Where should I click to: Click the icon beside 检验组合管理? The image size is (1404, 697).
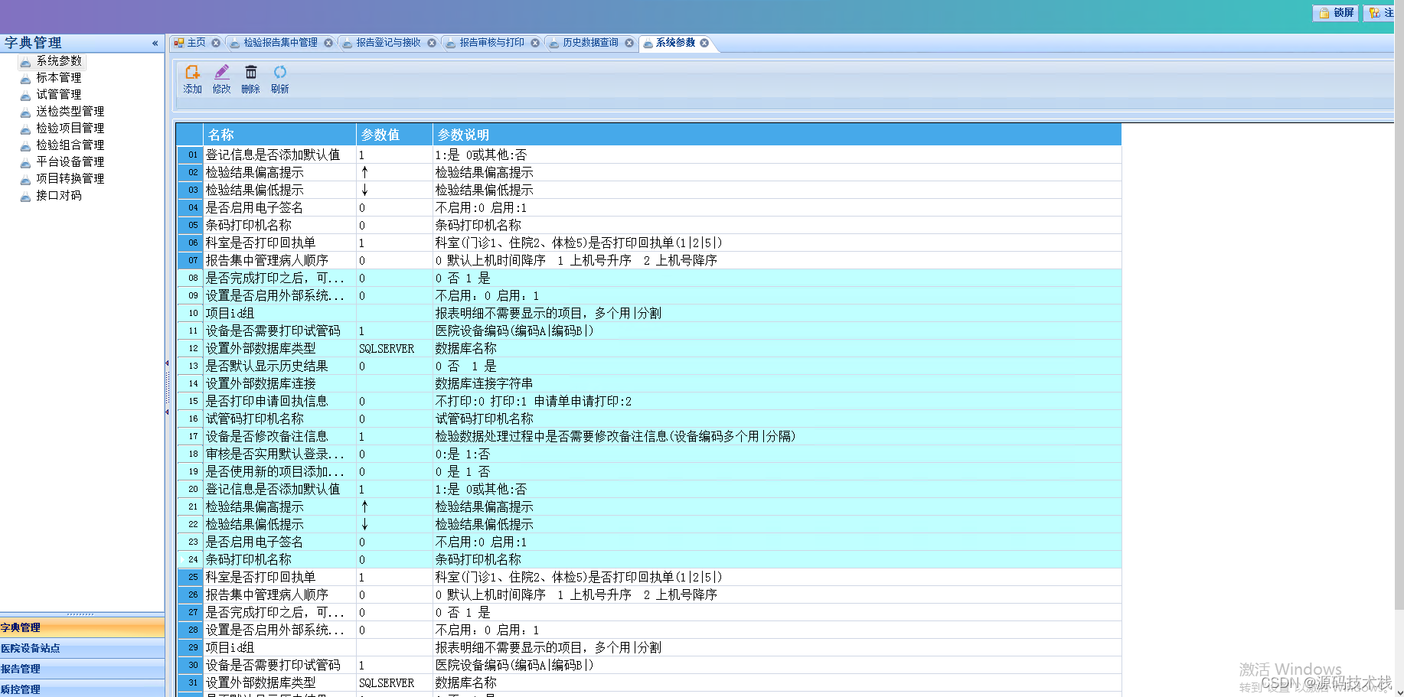(x=26, y=145)
